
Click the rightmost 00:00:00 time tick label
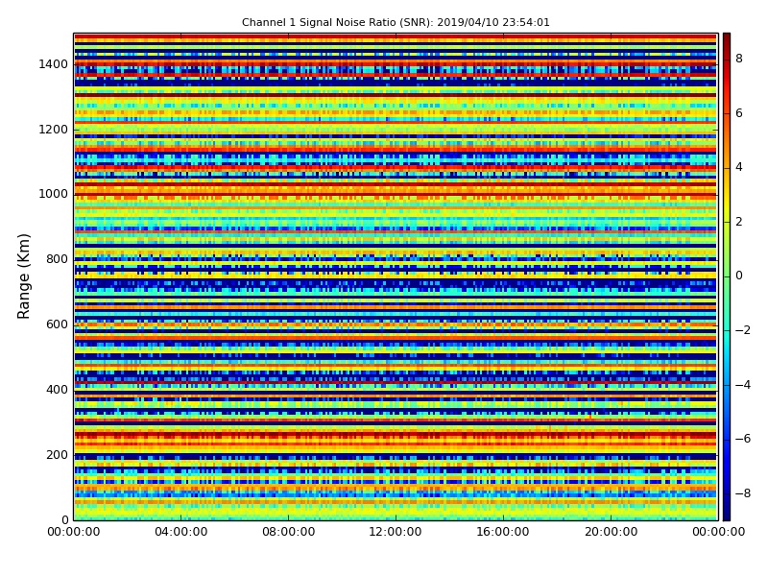tap(718, 532)
